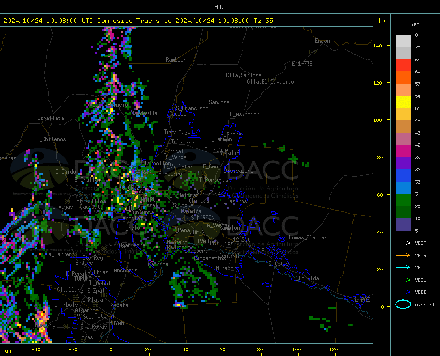Screen dimensions: 440x356
Task: Click the 'Tulumaya' map label
Action: click(x=183, y=142)
